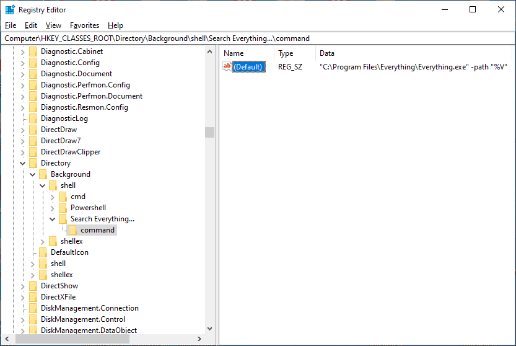The image size is (516, 346).
Task: Open the Help menu
Action: click(x=115, y=25)
